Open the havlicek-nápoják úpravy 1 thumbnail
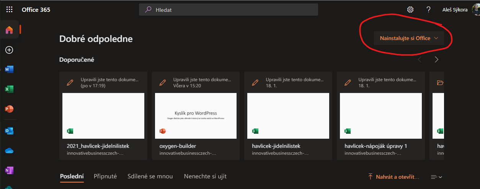The width and height of the screenshot is (480, 189). click(381, 115)
